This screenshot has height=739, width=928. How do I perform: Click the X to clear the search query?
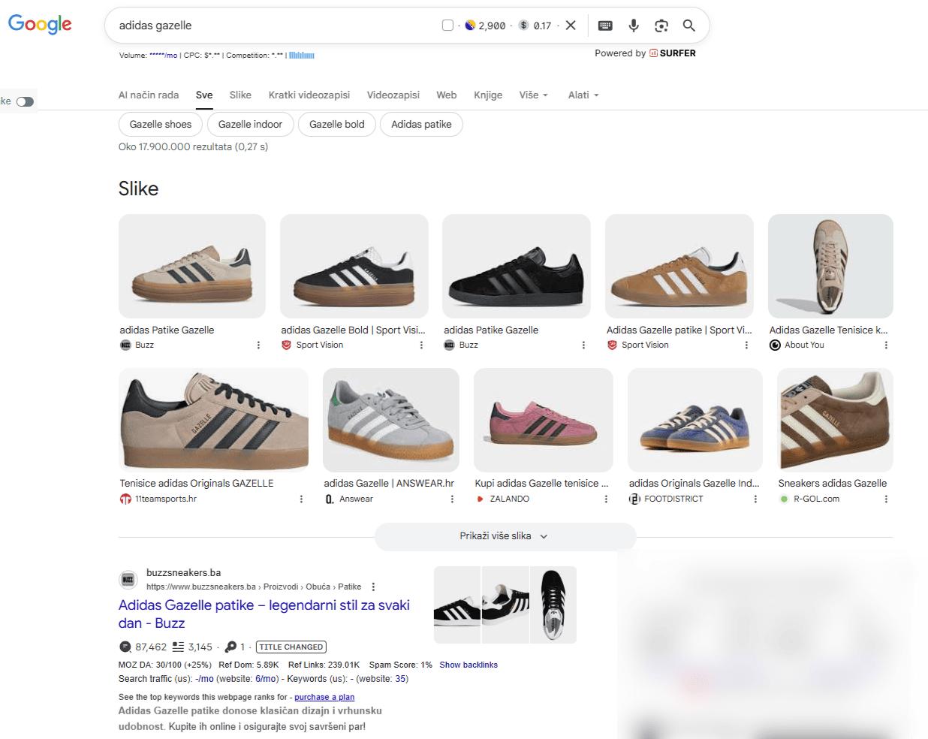click(571, 25)
